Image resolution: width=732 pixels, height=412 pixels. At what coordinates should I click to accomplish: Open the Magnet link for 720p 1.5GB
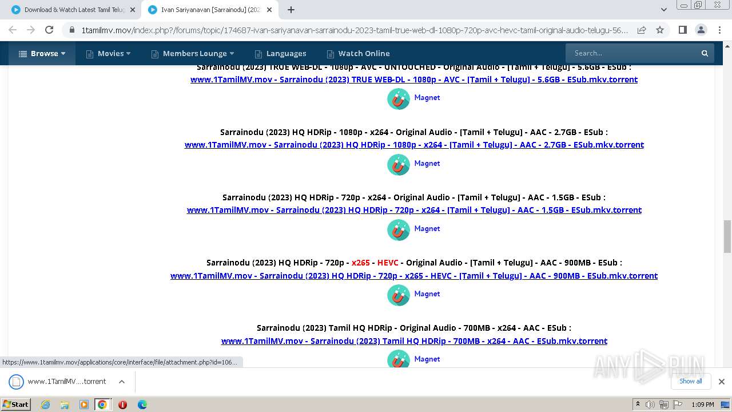click(427, 228)
